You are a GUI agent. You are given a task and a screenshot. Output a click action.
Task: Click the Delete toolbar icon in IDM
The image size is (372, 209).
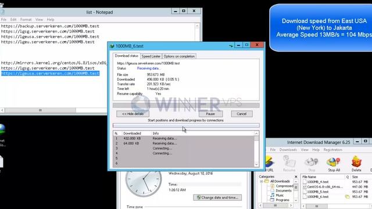click(x=356, y=164)
